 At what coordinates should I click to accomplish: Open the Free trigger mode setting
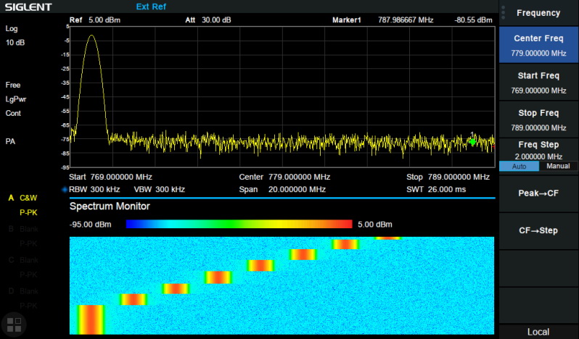click(x=13, y=85)
